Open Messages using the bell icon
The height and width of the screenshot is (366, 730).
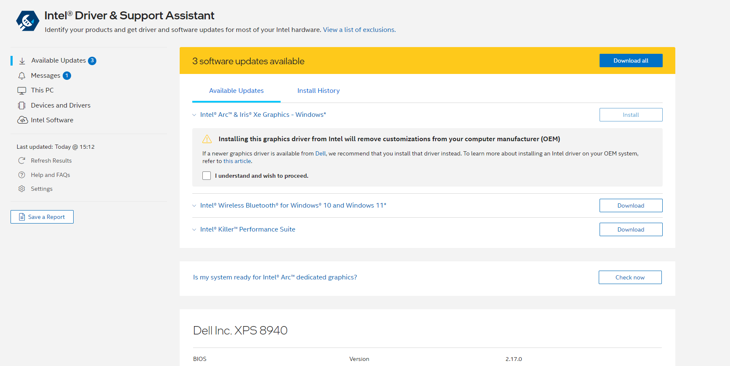22,76
